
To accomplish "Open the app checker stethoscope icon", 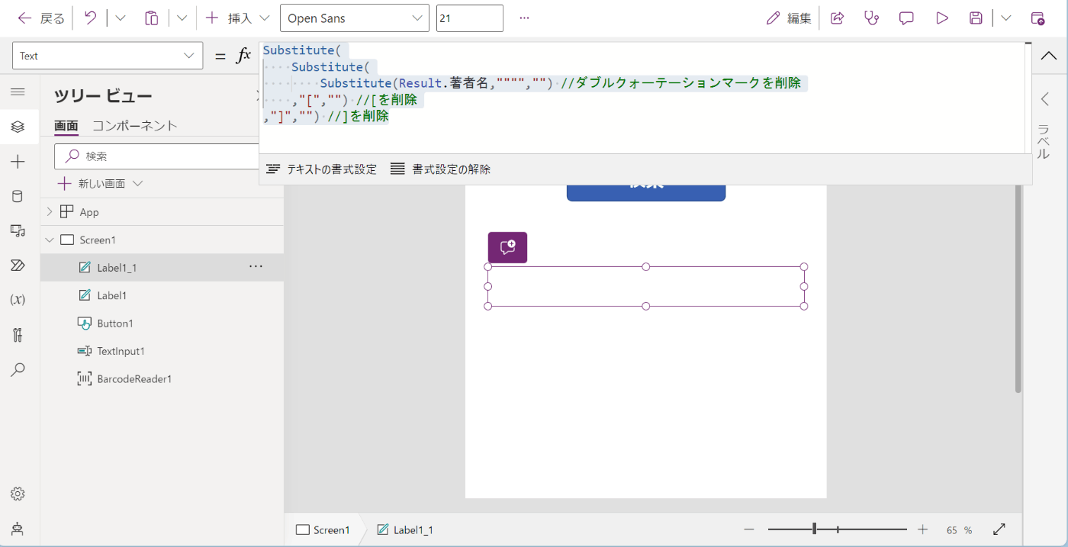I will pos(871,18).
